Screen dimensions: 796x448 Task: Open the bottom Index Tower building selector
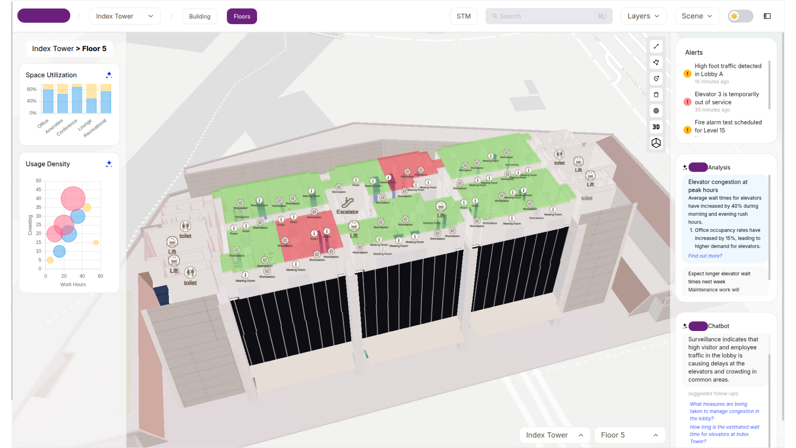(555, 435)
